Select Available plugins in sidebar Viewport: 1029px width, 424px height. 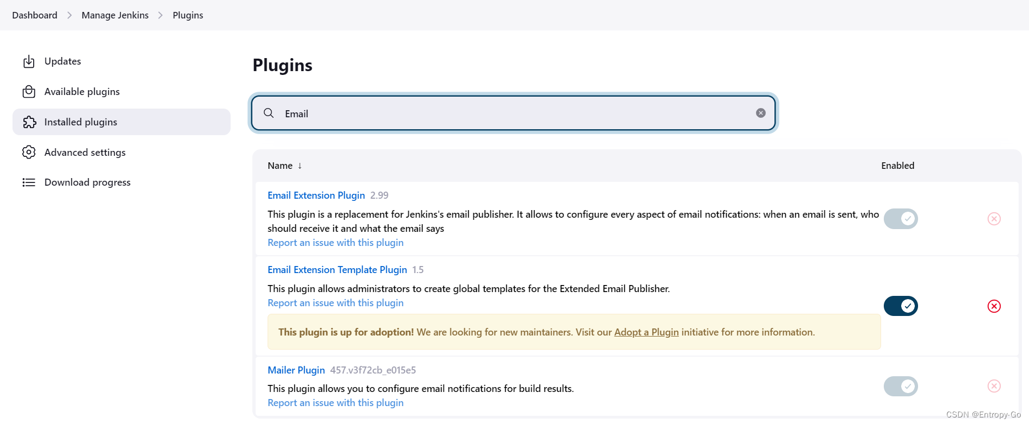[x=121, y=92]
